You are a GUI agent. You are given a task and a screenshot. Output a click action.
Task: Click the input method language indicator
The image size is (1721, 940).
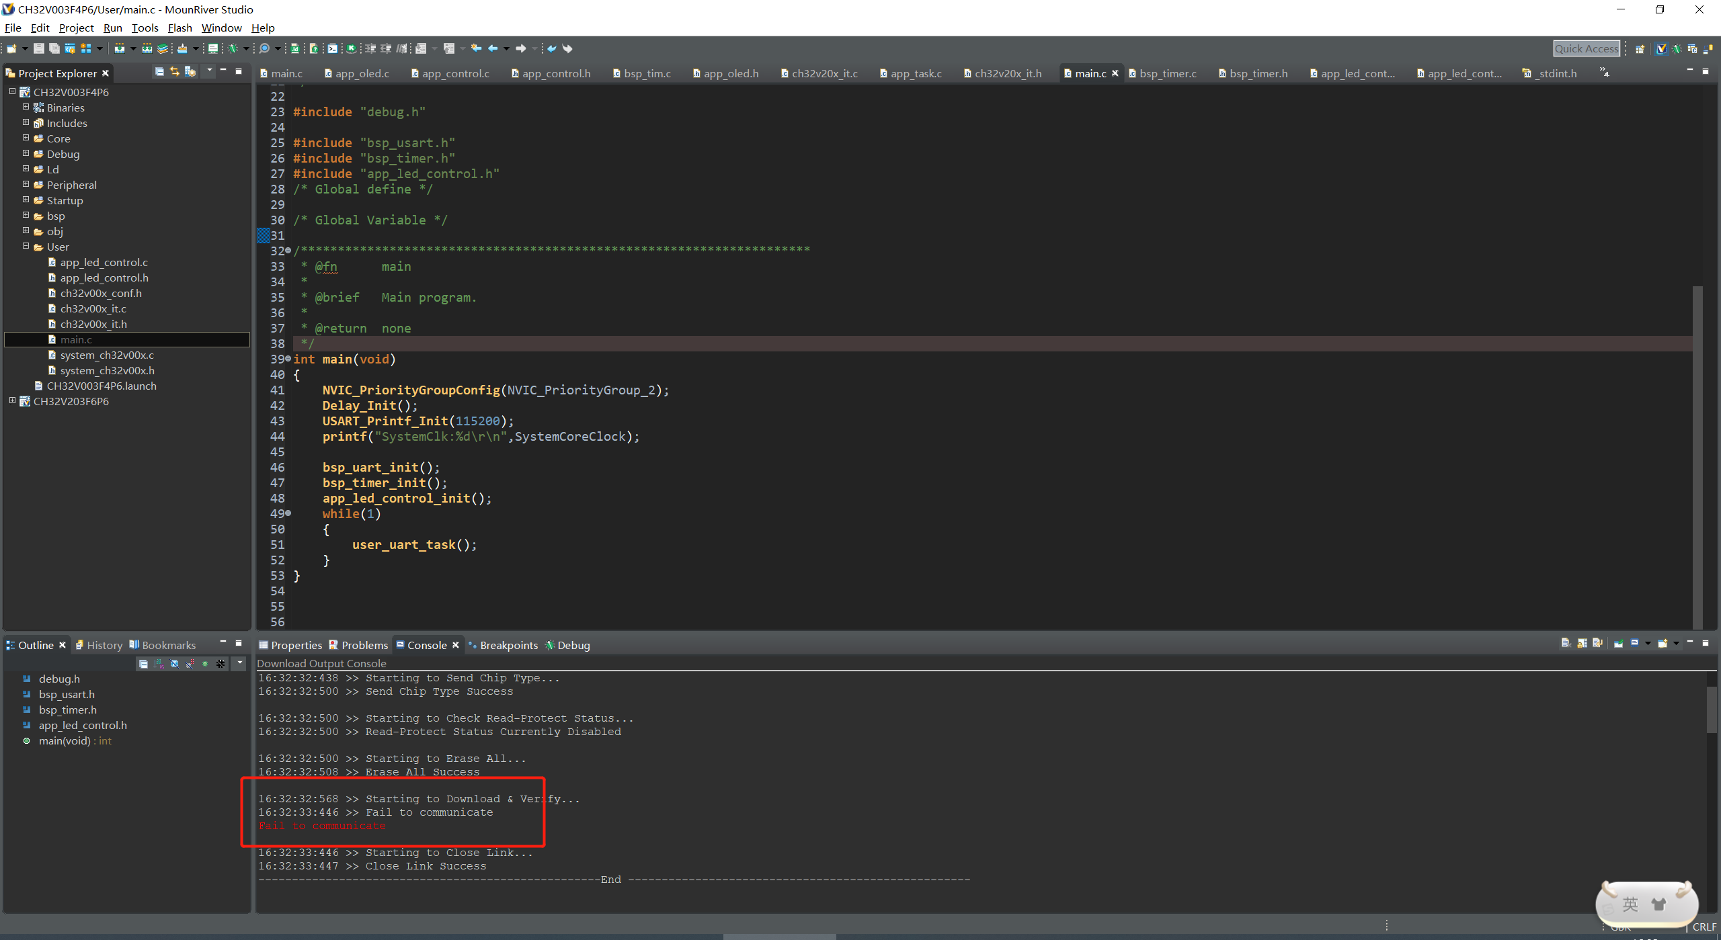click(1630, 904)
